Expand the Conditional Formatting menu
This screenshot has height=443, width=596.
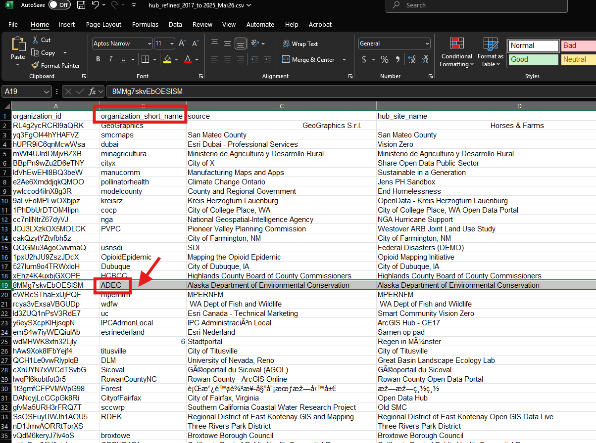tap(456, 52)
